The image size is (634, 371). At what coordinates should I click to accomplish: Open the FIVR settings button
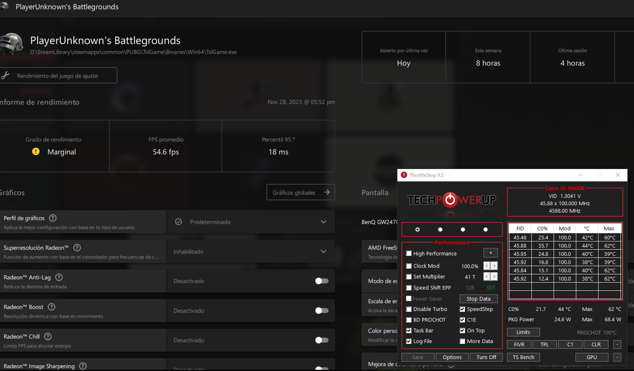click(519, 344)
